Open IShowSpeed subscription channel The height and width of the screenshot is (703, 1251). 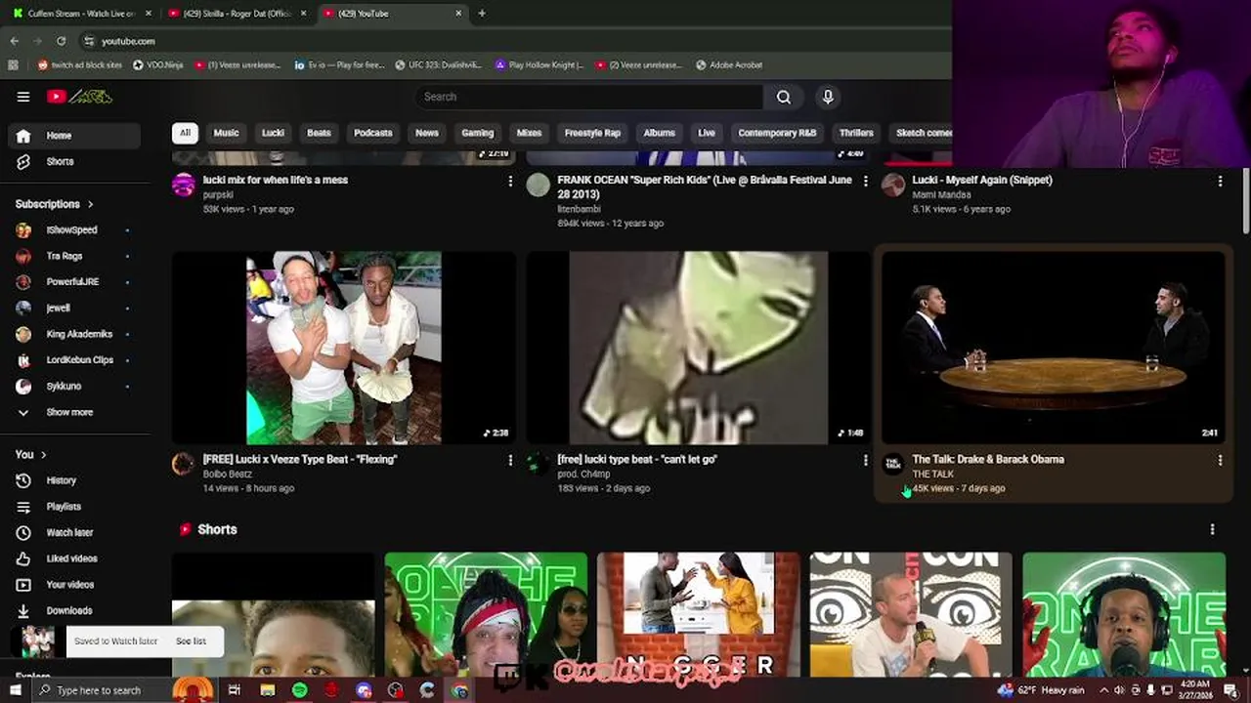coord(74,230)
